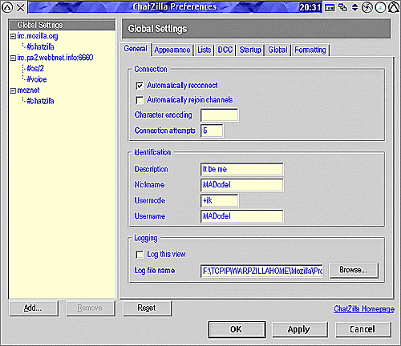This screenshot has width=401, height=346.
Task: Select the Global tab
Action: [278, 50]
